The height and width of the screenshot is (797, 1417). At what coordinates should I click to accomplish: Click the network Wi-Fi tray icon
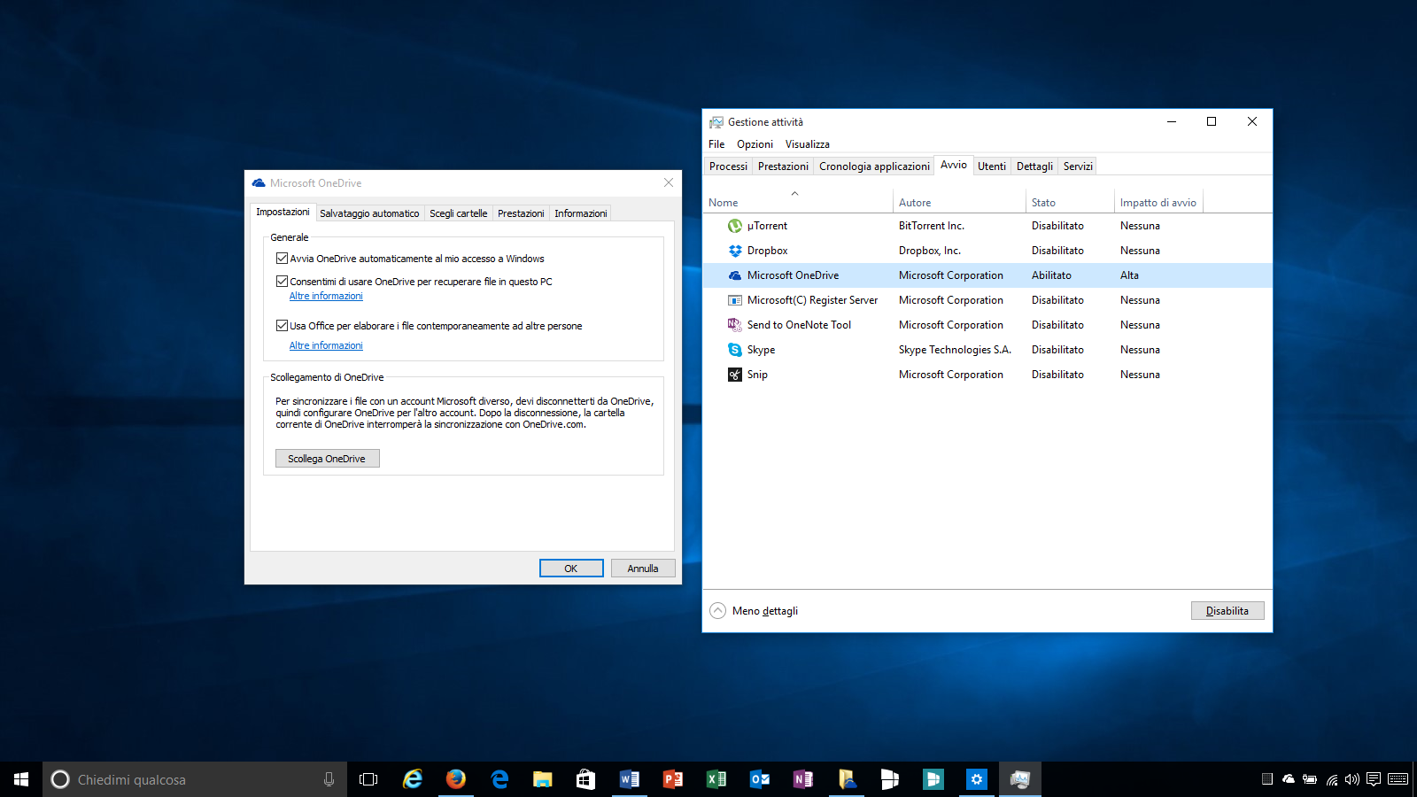1332,779
